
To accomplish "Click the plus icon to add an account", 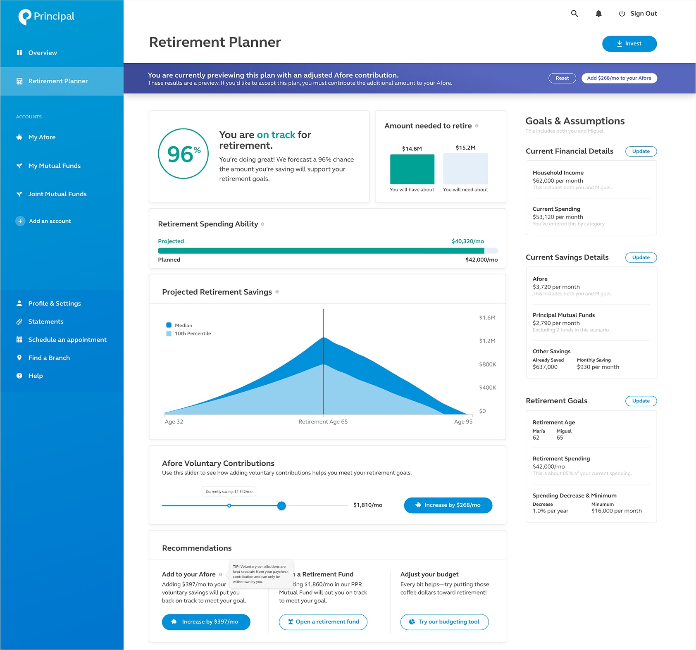I will (x=20, y=221).
